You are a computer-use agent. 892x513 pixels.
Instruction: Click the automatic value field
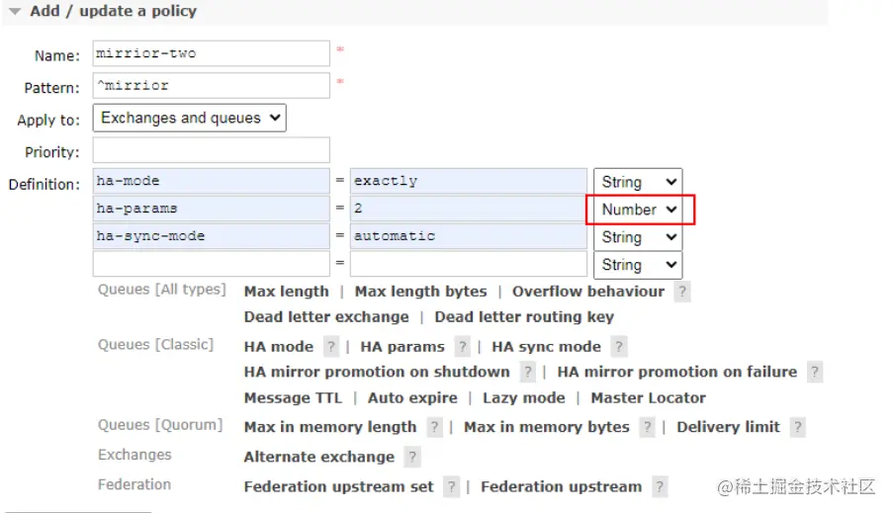(469, 236)
